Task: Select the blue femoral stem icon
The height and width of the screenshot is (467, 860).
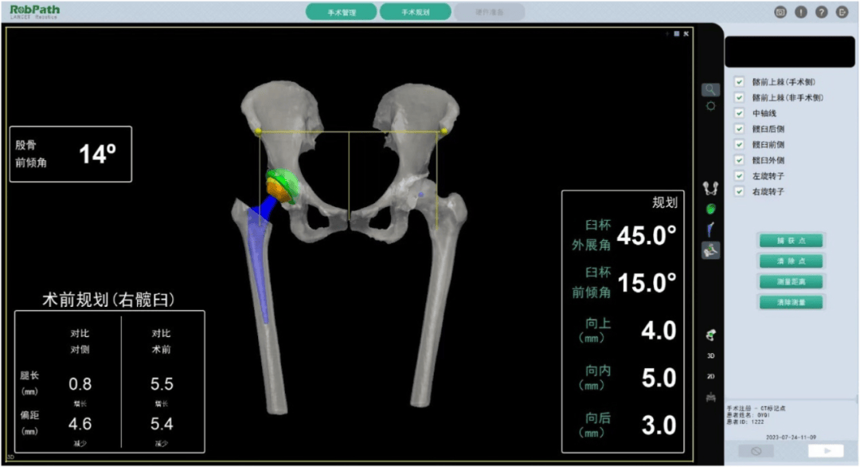Action: tap(710, 229)
